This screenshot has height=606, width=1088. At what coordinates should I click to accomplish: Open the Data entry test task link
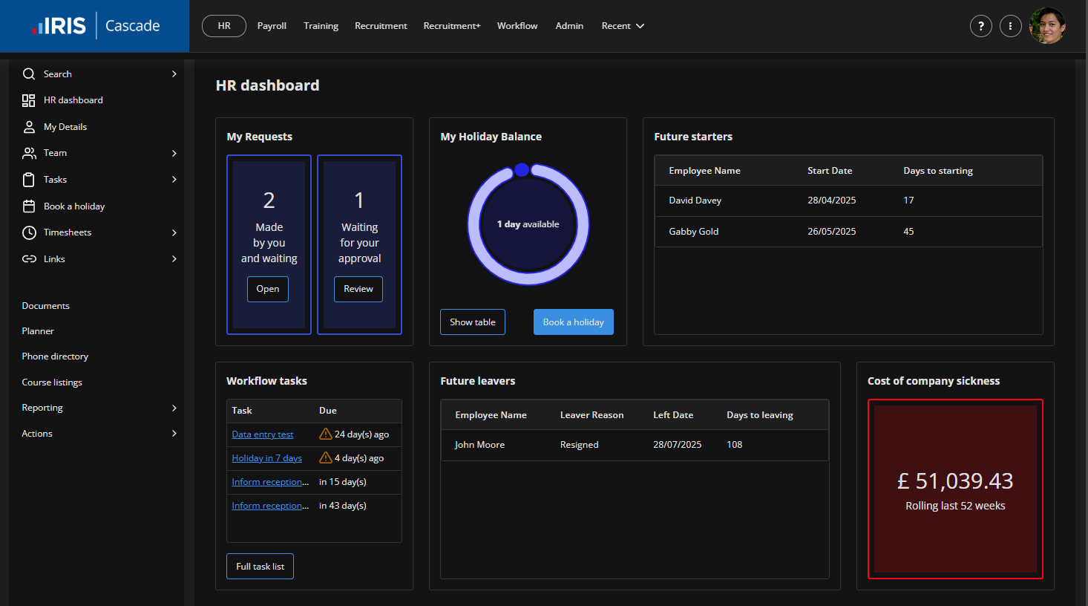coord(262,434)
